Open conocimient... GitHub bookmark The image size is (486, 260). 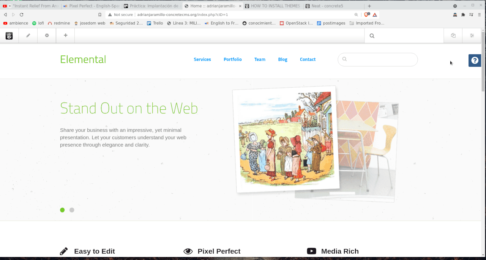[259, 23]
